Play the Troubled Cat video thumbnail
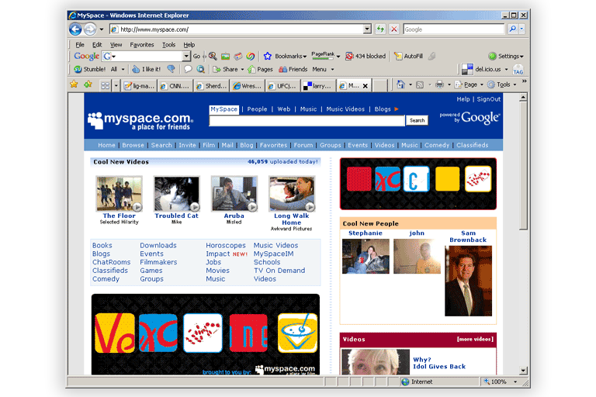Screen dimensions: 596x397 tap(176, 194)
